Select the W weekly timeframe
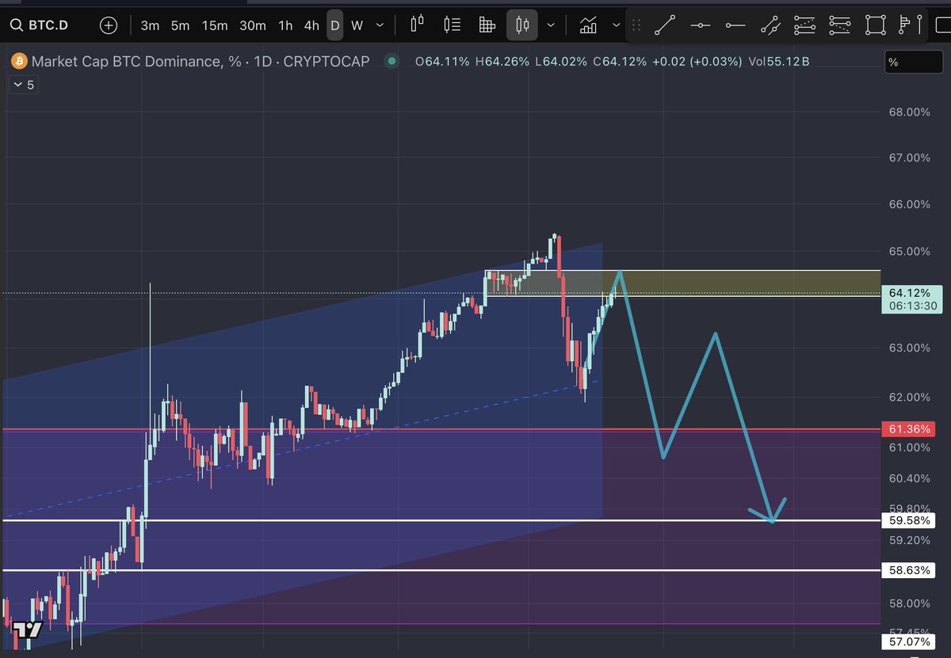Screen dimensions: 951x658 click(357, 25)
